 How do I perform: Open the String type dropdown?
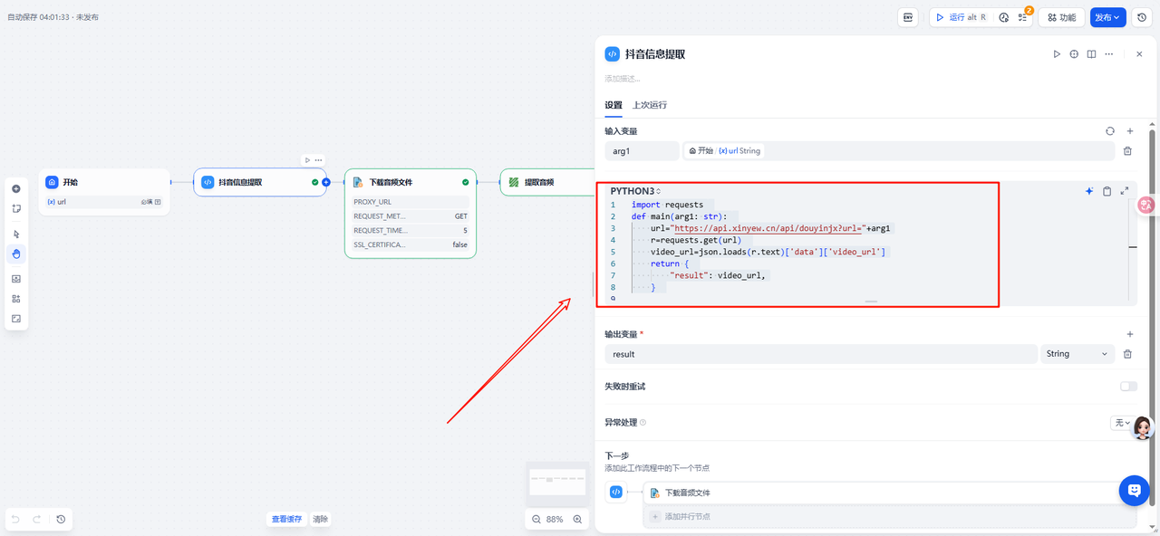tap(1077, 354)
